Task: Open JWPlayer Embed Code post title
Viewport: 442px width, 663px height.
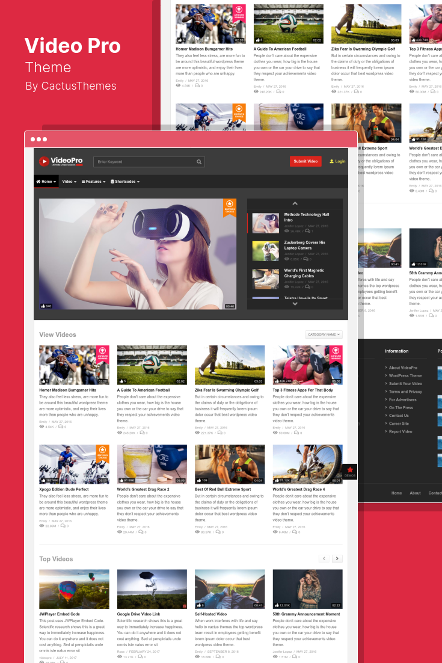Action: (x=60, y=614)
